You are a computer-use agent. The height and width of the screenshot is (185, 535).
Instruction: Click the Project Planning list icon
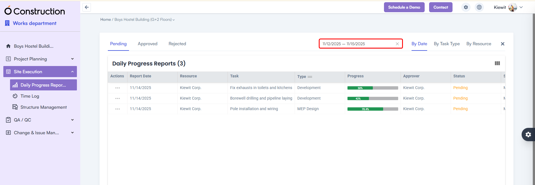tap(8, 59)
